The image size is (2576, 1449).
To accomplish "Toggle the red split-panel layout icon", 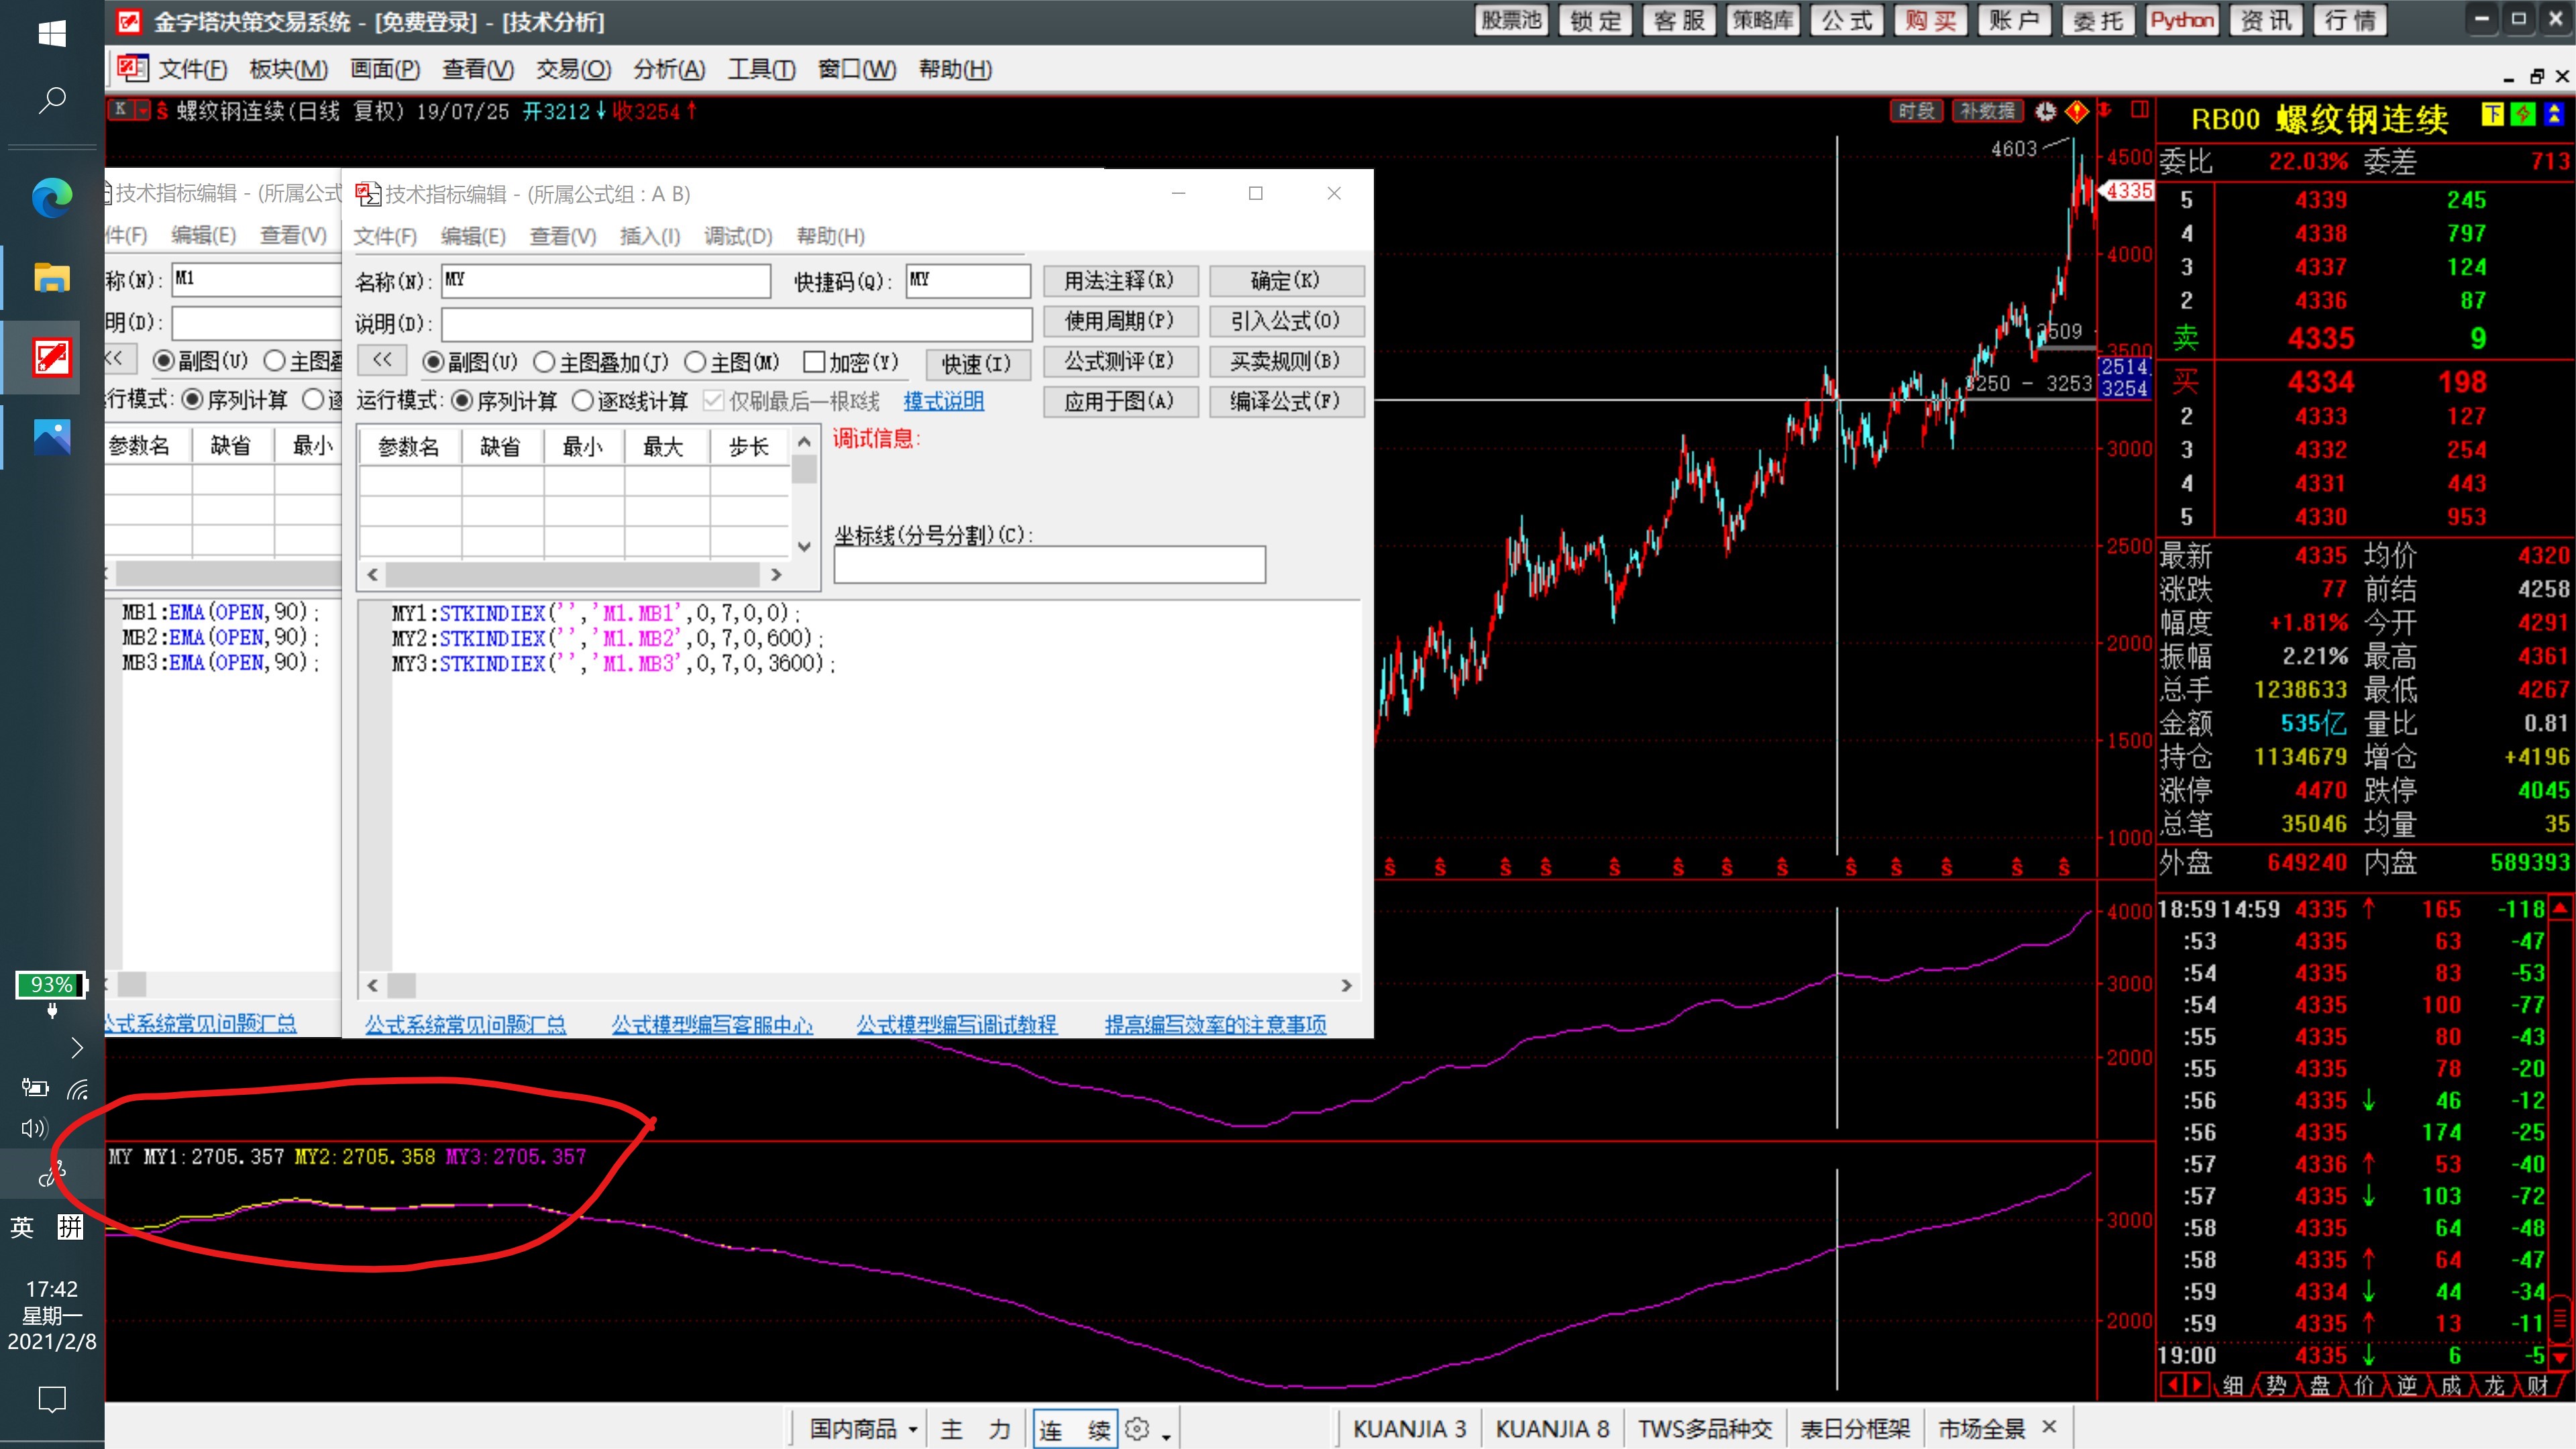I will point(2139,109).
